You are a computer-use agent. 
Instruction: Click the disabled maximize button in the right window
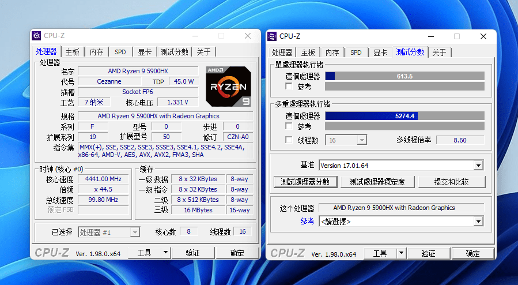(457, 36)
